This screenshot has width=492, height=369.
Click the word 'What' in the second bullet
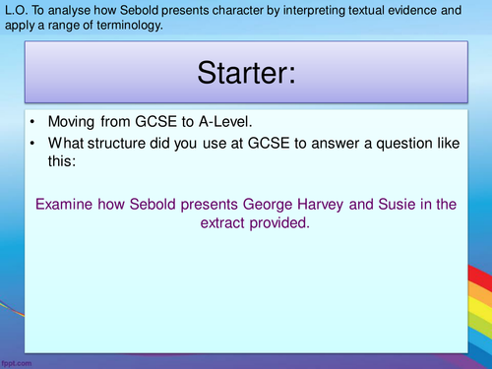pyautogui.click(x=64, y=143)
